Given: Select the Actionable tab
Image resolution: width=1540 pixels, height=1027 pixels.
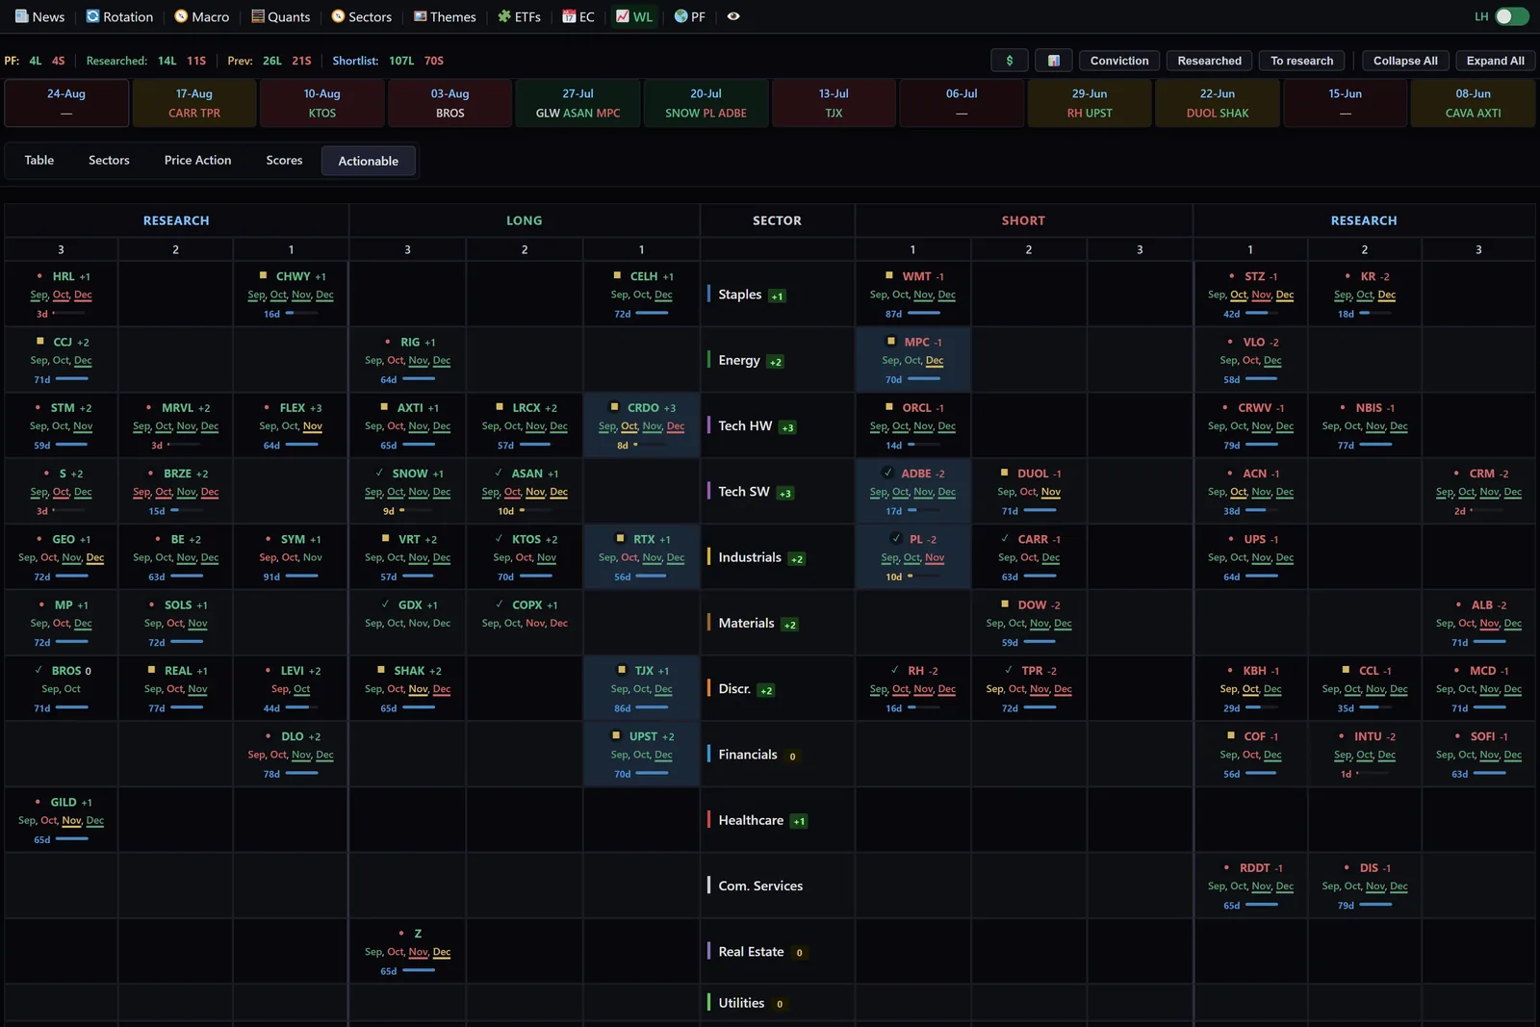Looking at the screenshot, I should (369, 161).
